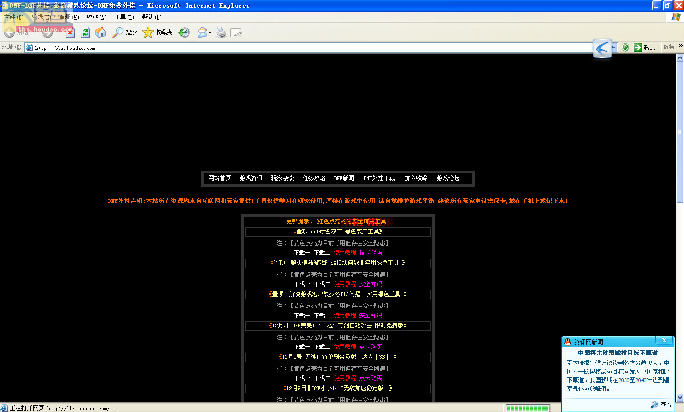Open the 网站首页 nav link
The height and width of the screenshot is (412, 684).
[219, 178]
